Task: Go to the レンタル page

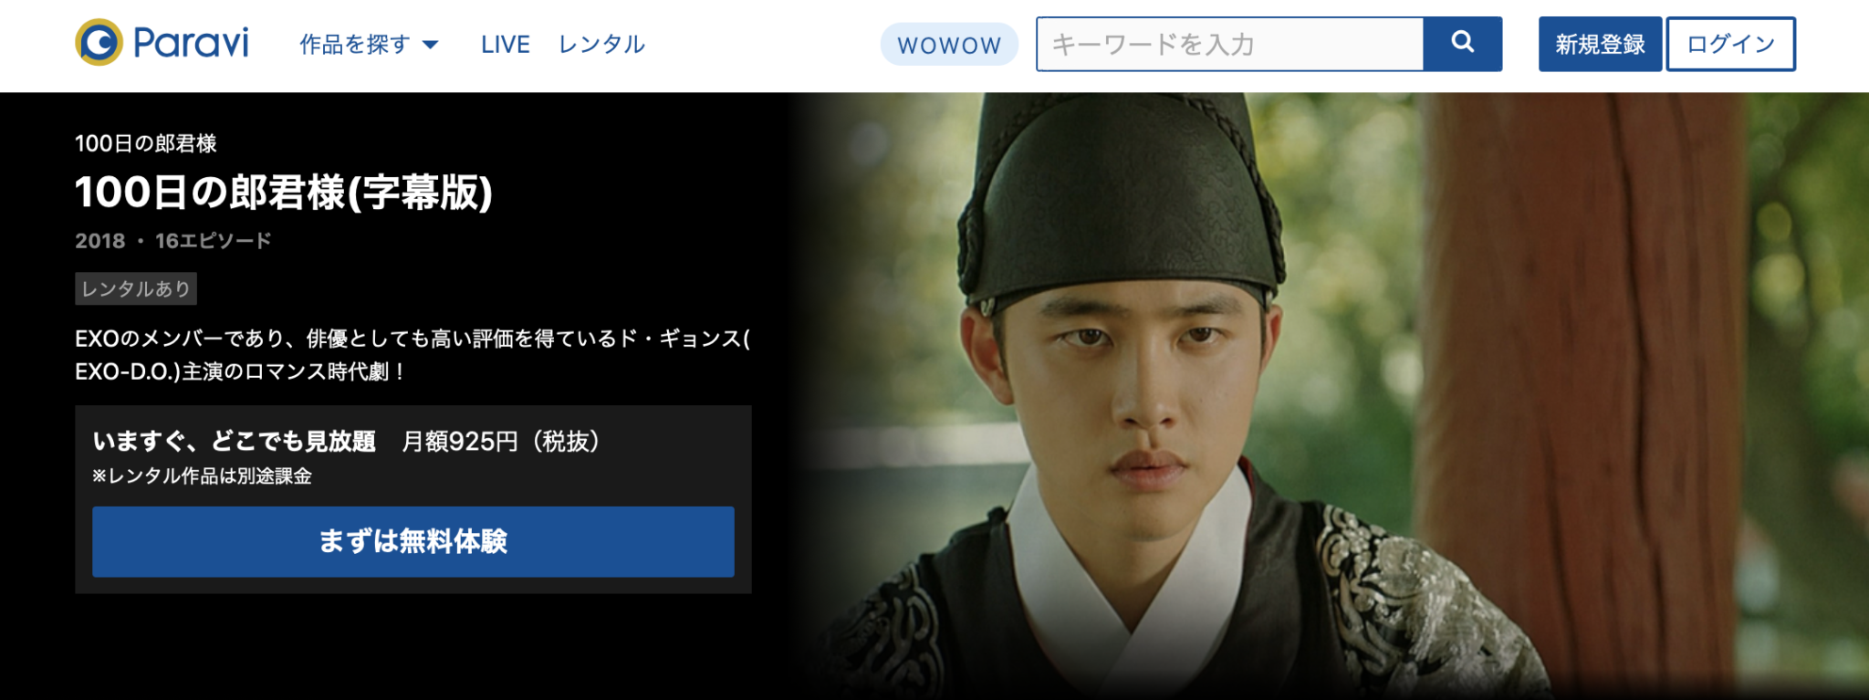Action: 601,45
